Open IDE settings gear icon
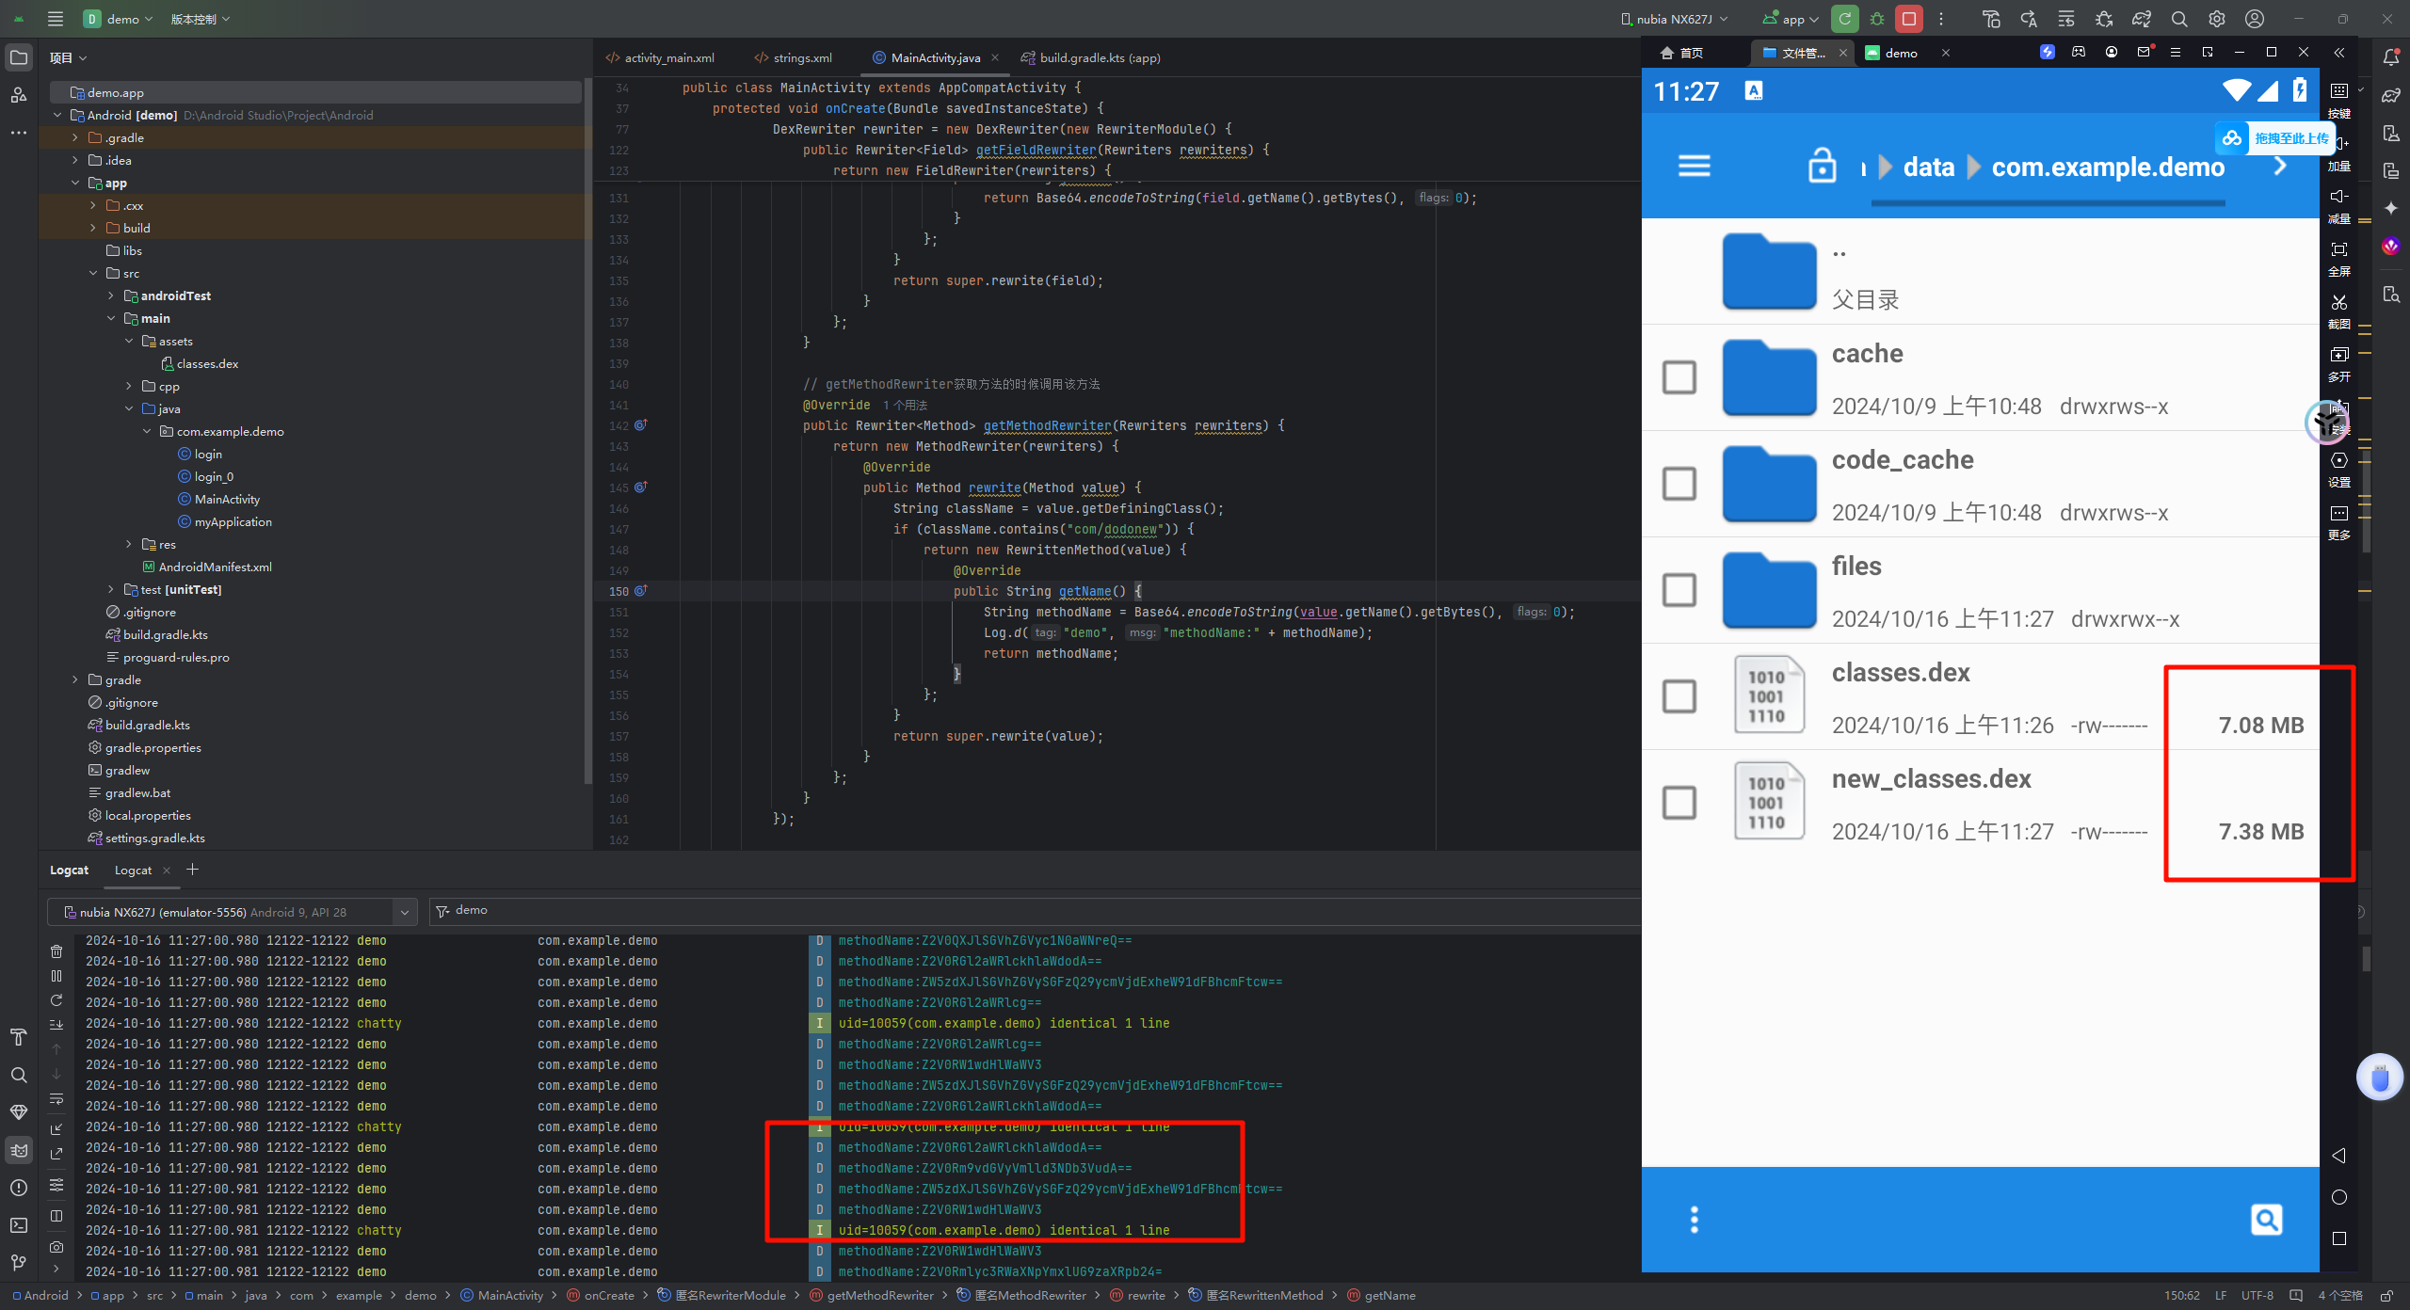 [x=2216, y=19]
